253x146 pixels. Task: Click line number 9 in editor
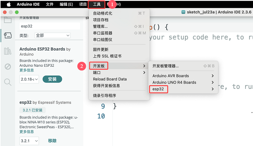pyautogui.click(x=103, y=106)
